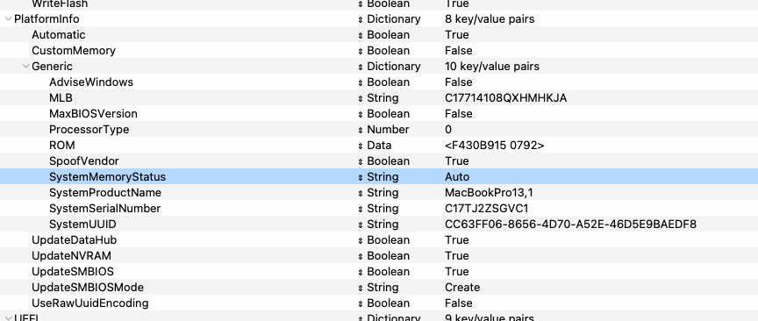Open type selector for UpdateDataHub row

[361, 240]
